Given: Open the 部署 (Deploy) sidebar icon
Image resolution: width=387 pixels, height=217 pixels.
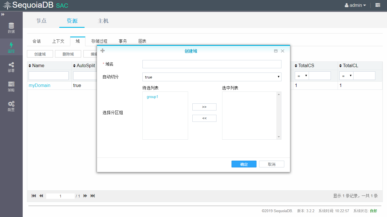Looking at the screenshot, I should tap(11, 67).
